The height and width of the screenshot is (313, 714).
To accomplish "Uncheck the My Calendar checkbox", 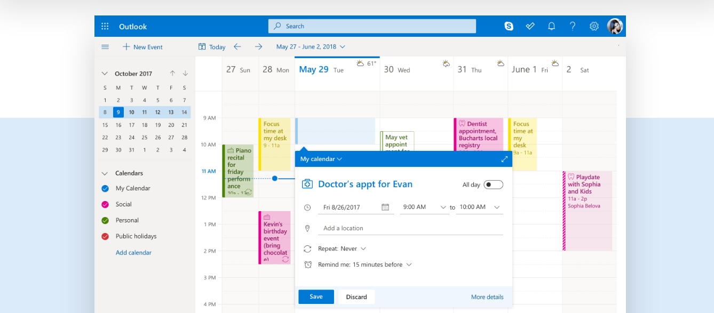I will point(105,188).
